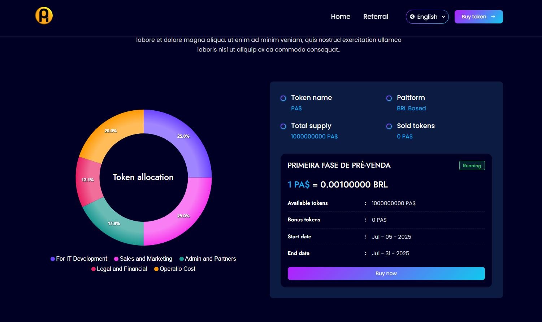The width and height of the screenshot is (542, 322).
Task: Expand the Operatio Cost legend item
Action: [x=174, y=269]
